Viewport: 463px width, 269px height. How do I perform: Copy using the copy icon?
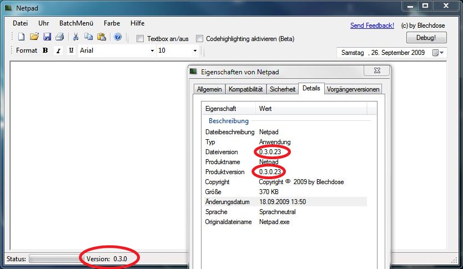[88, 37]
